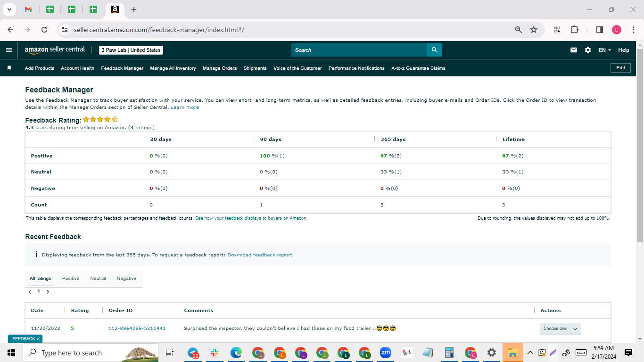Switch to the Neutral feedback tab
Viewport: 644px width, 362px height.
coord(98,279)
